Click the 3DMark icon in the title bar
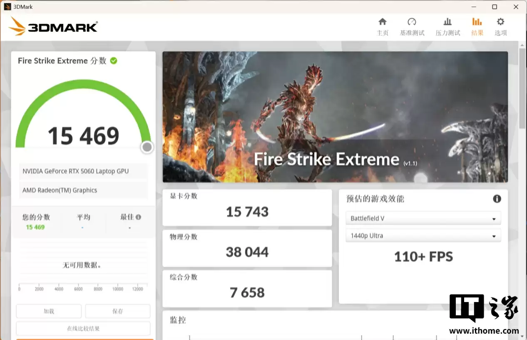This screenshot has width=527, height=340. coord(7,6)
